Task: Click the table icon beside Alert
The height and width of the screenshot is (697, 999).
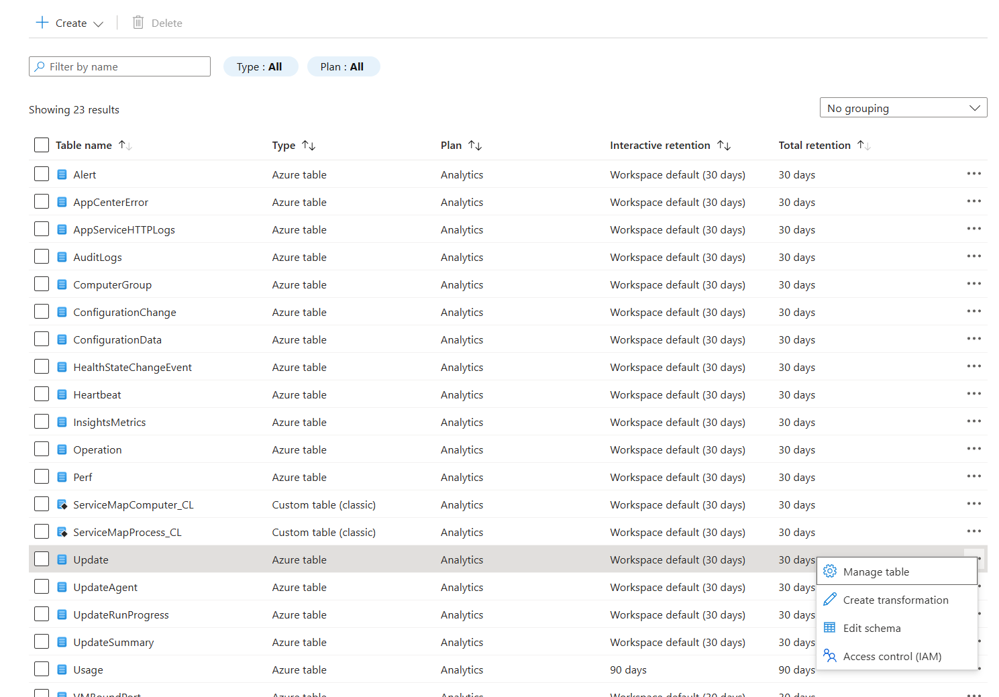Action: point(62,174)
